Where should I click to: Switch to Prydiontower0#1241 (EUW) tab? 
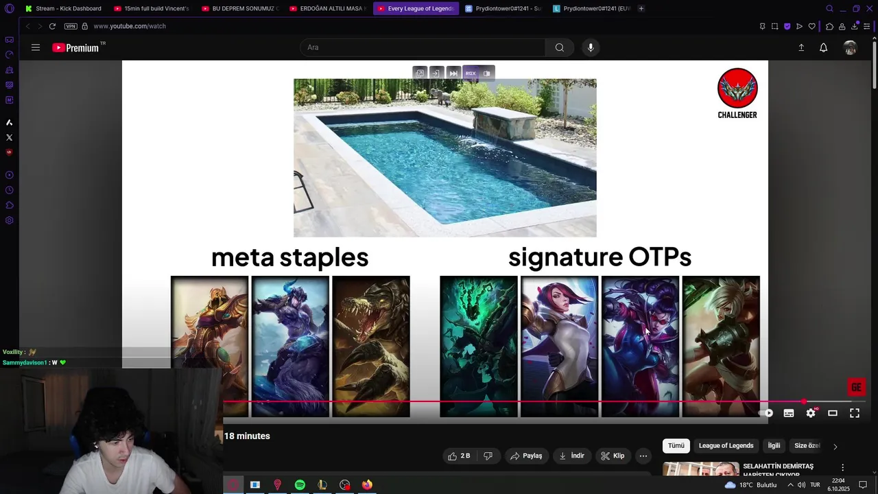pos(591,8)
